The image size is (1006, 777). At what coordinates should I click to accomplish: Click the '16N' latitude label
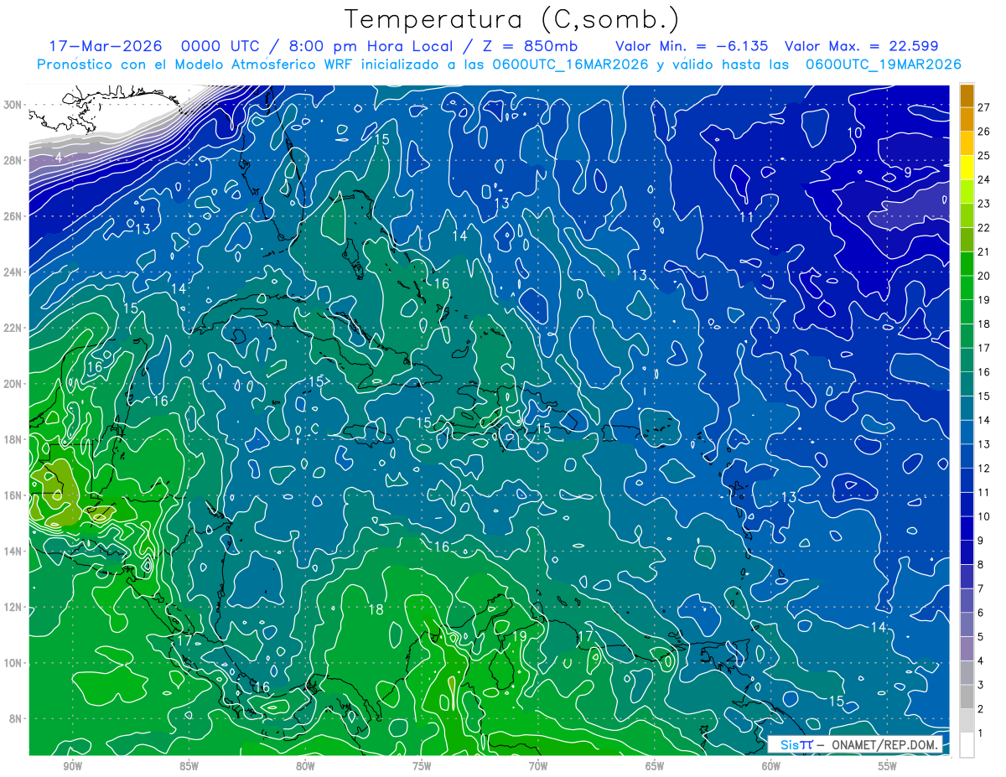click(x=13, y=495)
